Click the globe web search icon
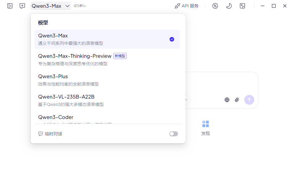Viewport: 292px width, 186px height. tap(227, 100)
